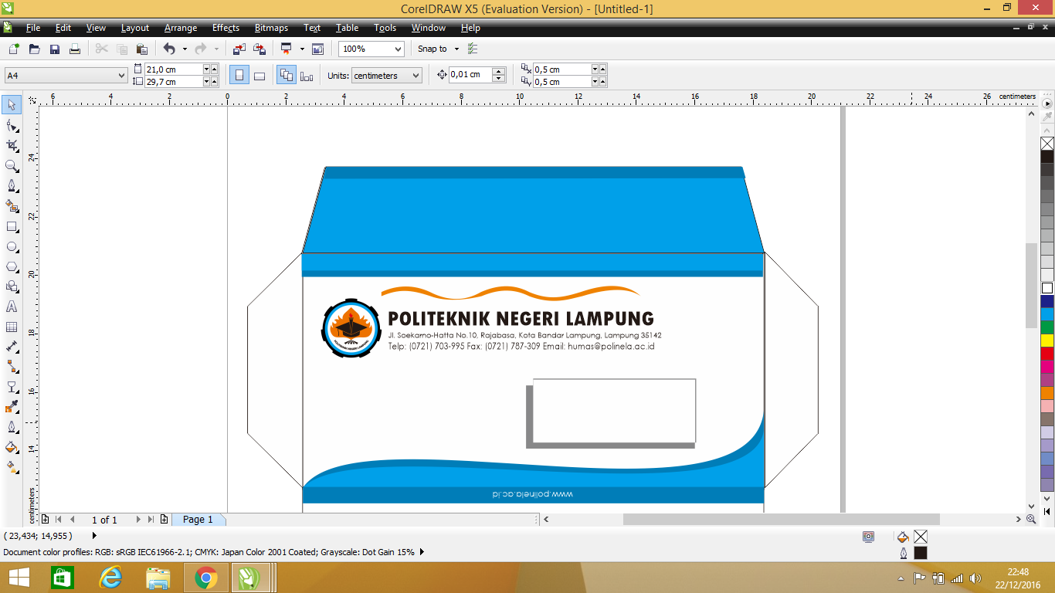Toggle apply layout to all pages
1055x593 pixels.
tap(287, 76)
